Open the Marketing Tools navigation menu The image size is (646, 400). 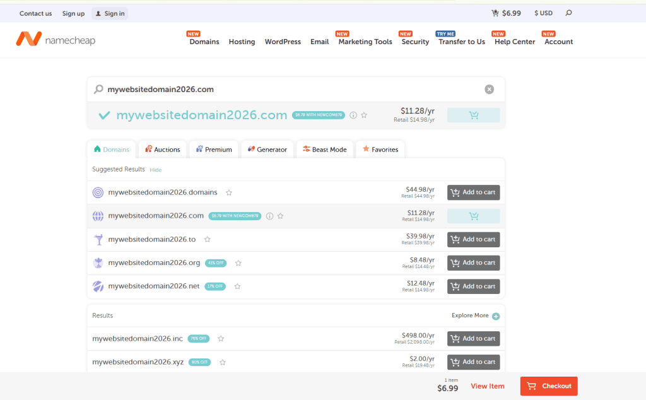pyautogui.click(x=365, y=42)
